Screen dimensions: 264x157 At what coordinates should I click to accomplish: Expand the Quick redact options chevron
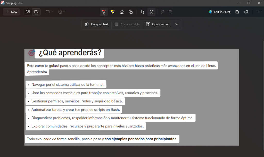[177, 24]
